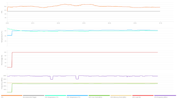
Task: Click the purple CPU Frequency color bar
Action: [165, 95]
